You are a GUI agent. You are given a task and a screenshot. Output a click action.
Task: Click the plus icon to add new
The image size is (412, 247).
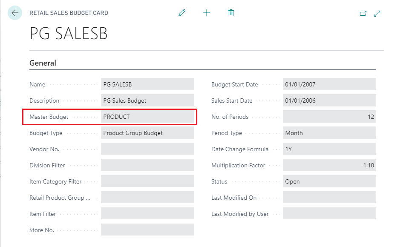point(207,13)
